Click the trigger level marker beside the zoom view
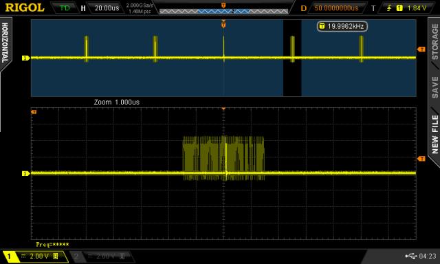The height and width of the screenshot is (264, 440). click(421, 159)
